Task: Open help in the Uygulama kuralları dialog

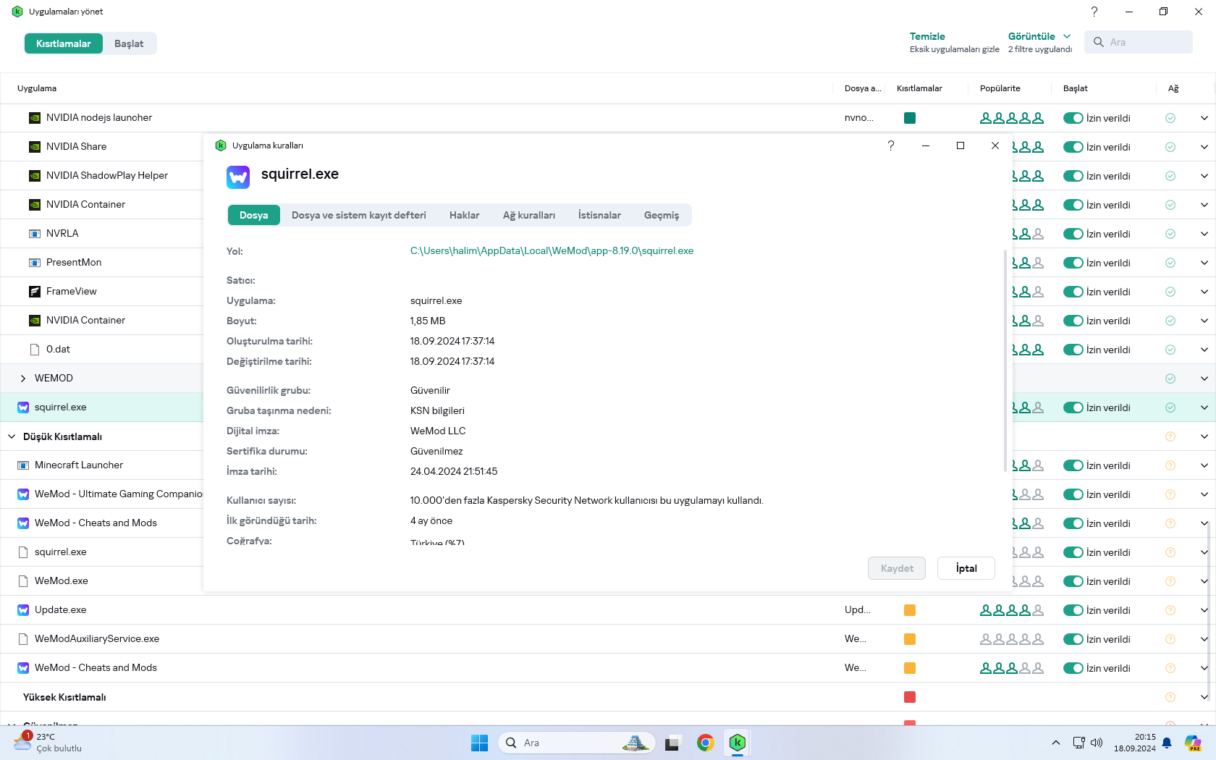Action: (x=891, y=145)
